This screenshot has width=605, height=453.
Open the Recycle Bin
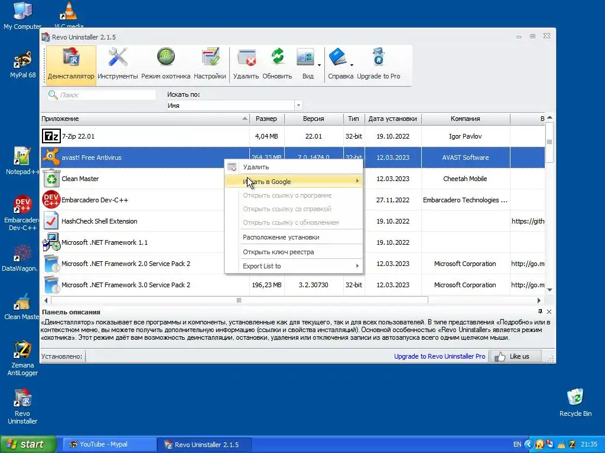[x=575, y=402]
